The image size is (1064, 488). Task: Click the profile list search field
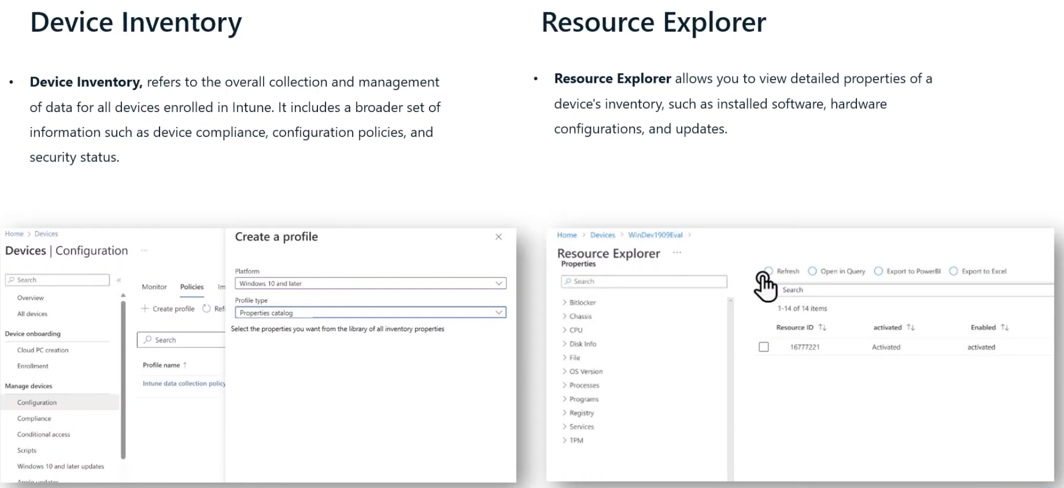[181, 340]
